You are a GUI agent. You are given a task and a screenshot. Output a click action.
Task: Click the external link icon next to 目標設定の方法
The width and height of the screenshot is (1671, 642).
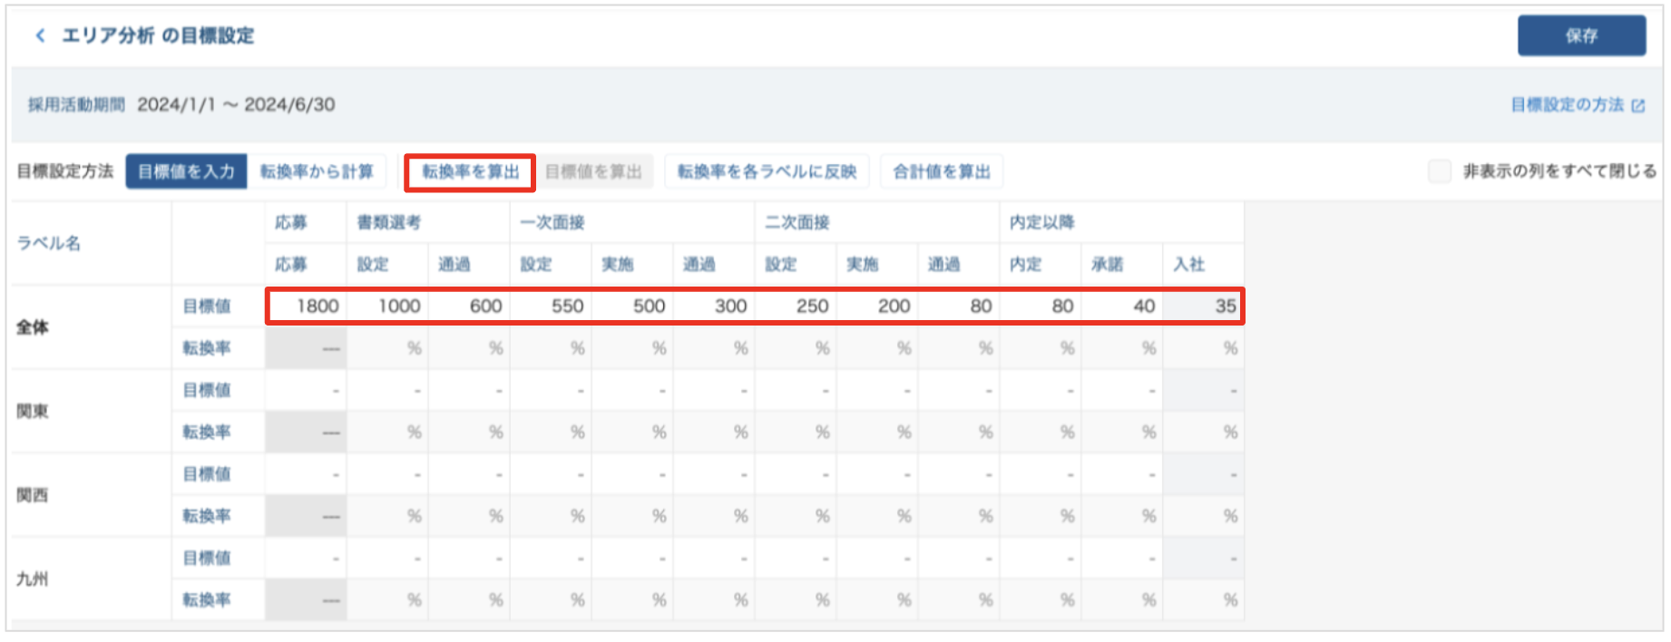click(x=1638, y=106)
